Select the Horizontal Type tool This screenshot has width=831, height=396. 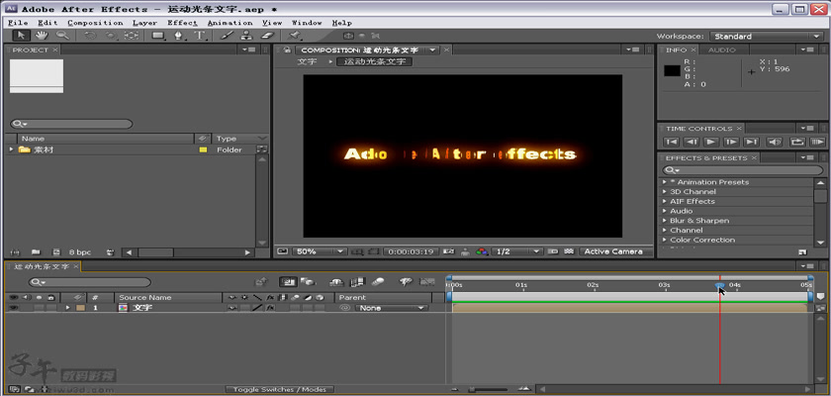[x=200, y=36]
